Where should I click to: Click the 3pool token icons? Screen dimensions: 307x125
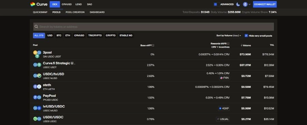(37, 54)
